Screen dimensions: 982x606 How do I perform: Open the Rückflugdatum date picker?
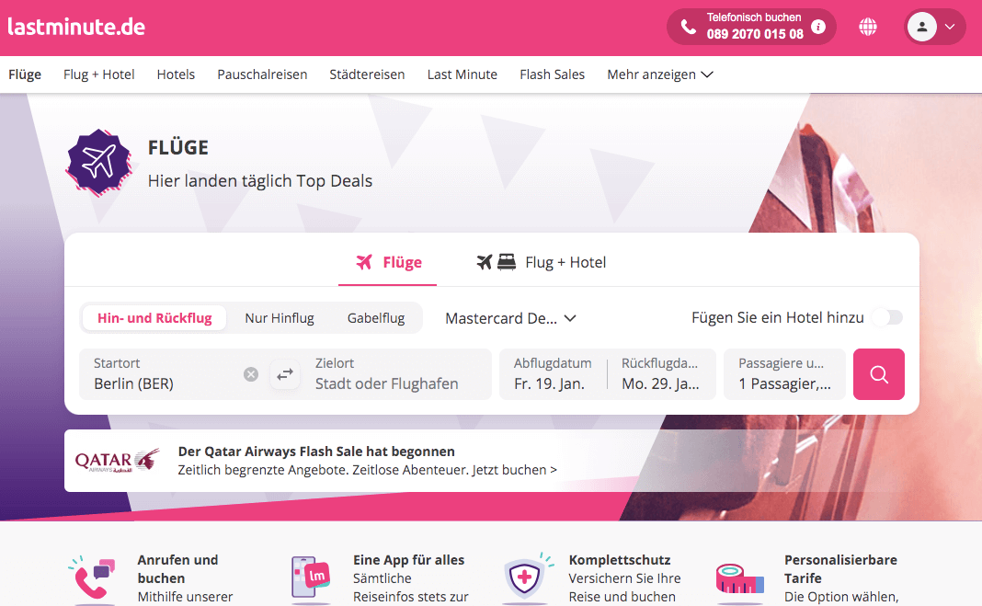661,374
